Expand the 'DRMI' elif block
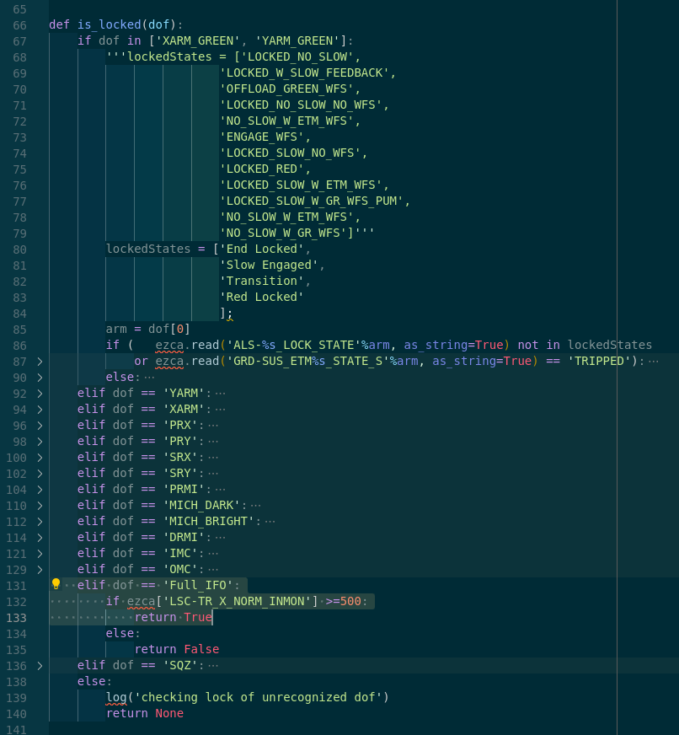Image resolution: width=679 pixels, height=735 pixels. pos(40,537)
